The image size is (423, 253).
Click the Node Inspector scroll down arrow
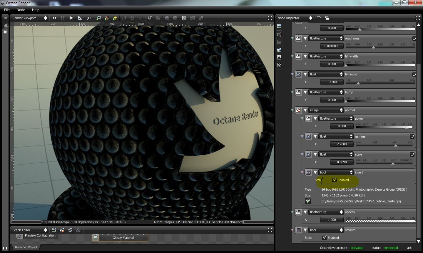pyautogui.click(x=418, y=241)
